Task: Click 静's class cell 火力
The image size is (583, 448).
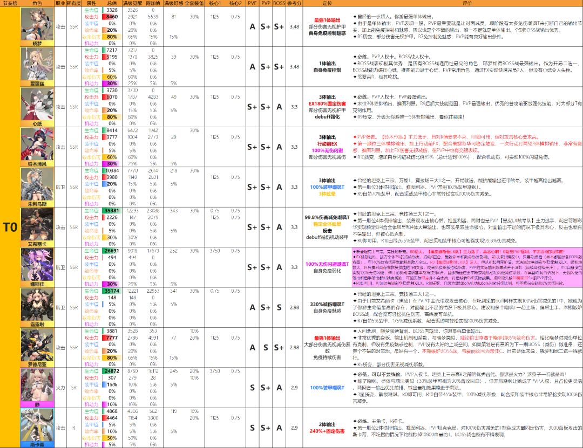Action: tap(60, 388)
